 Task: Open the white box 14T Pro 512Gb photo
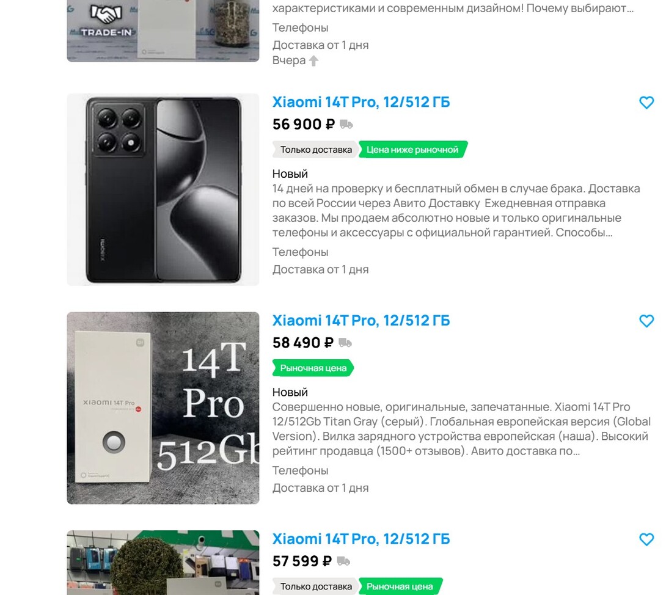click(x=163, y=407)
